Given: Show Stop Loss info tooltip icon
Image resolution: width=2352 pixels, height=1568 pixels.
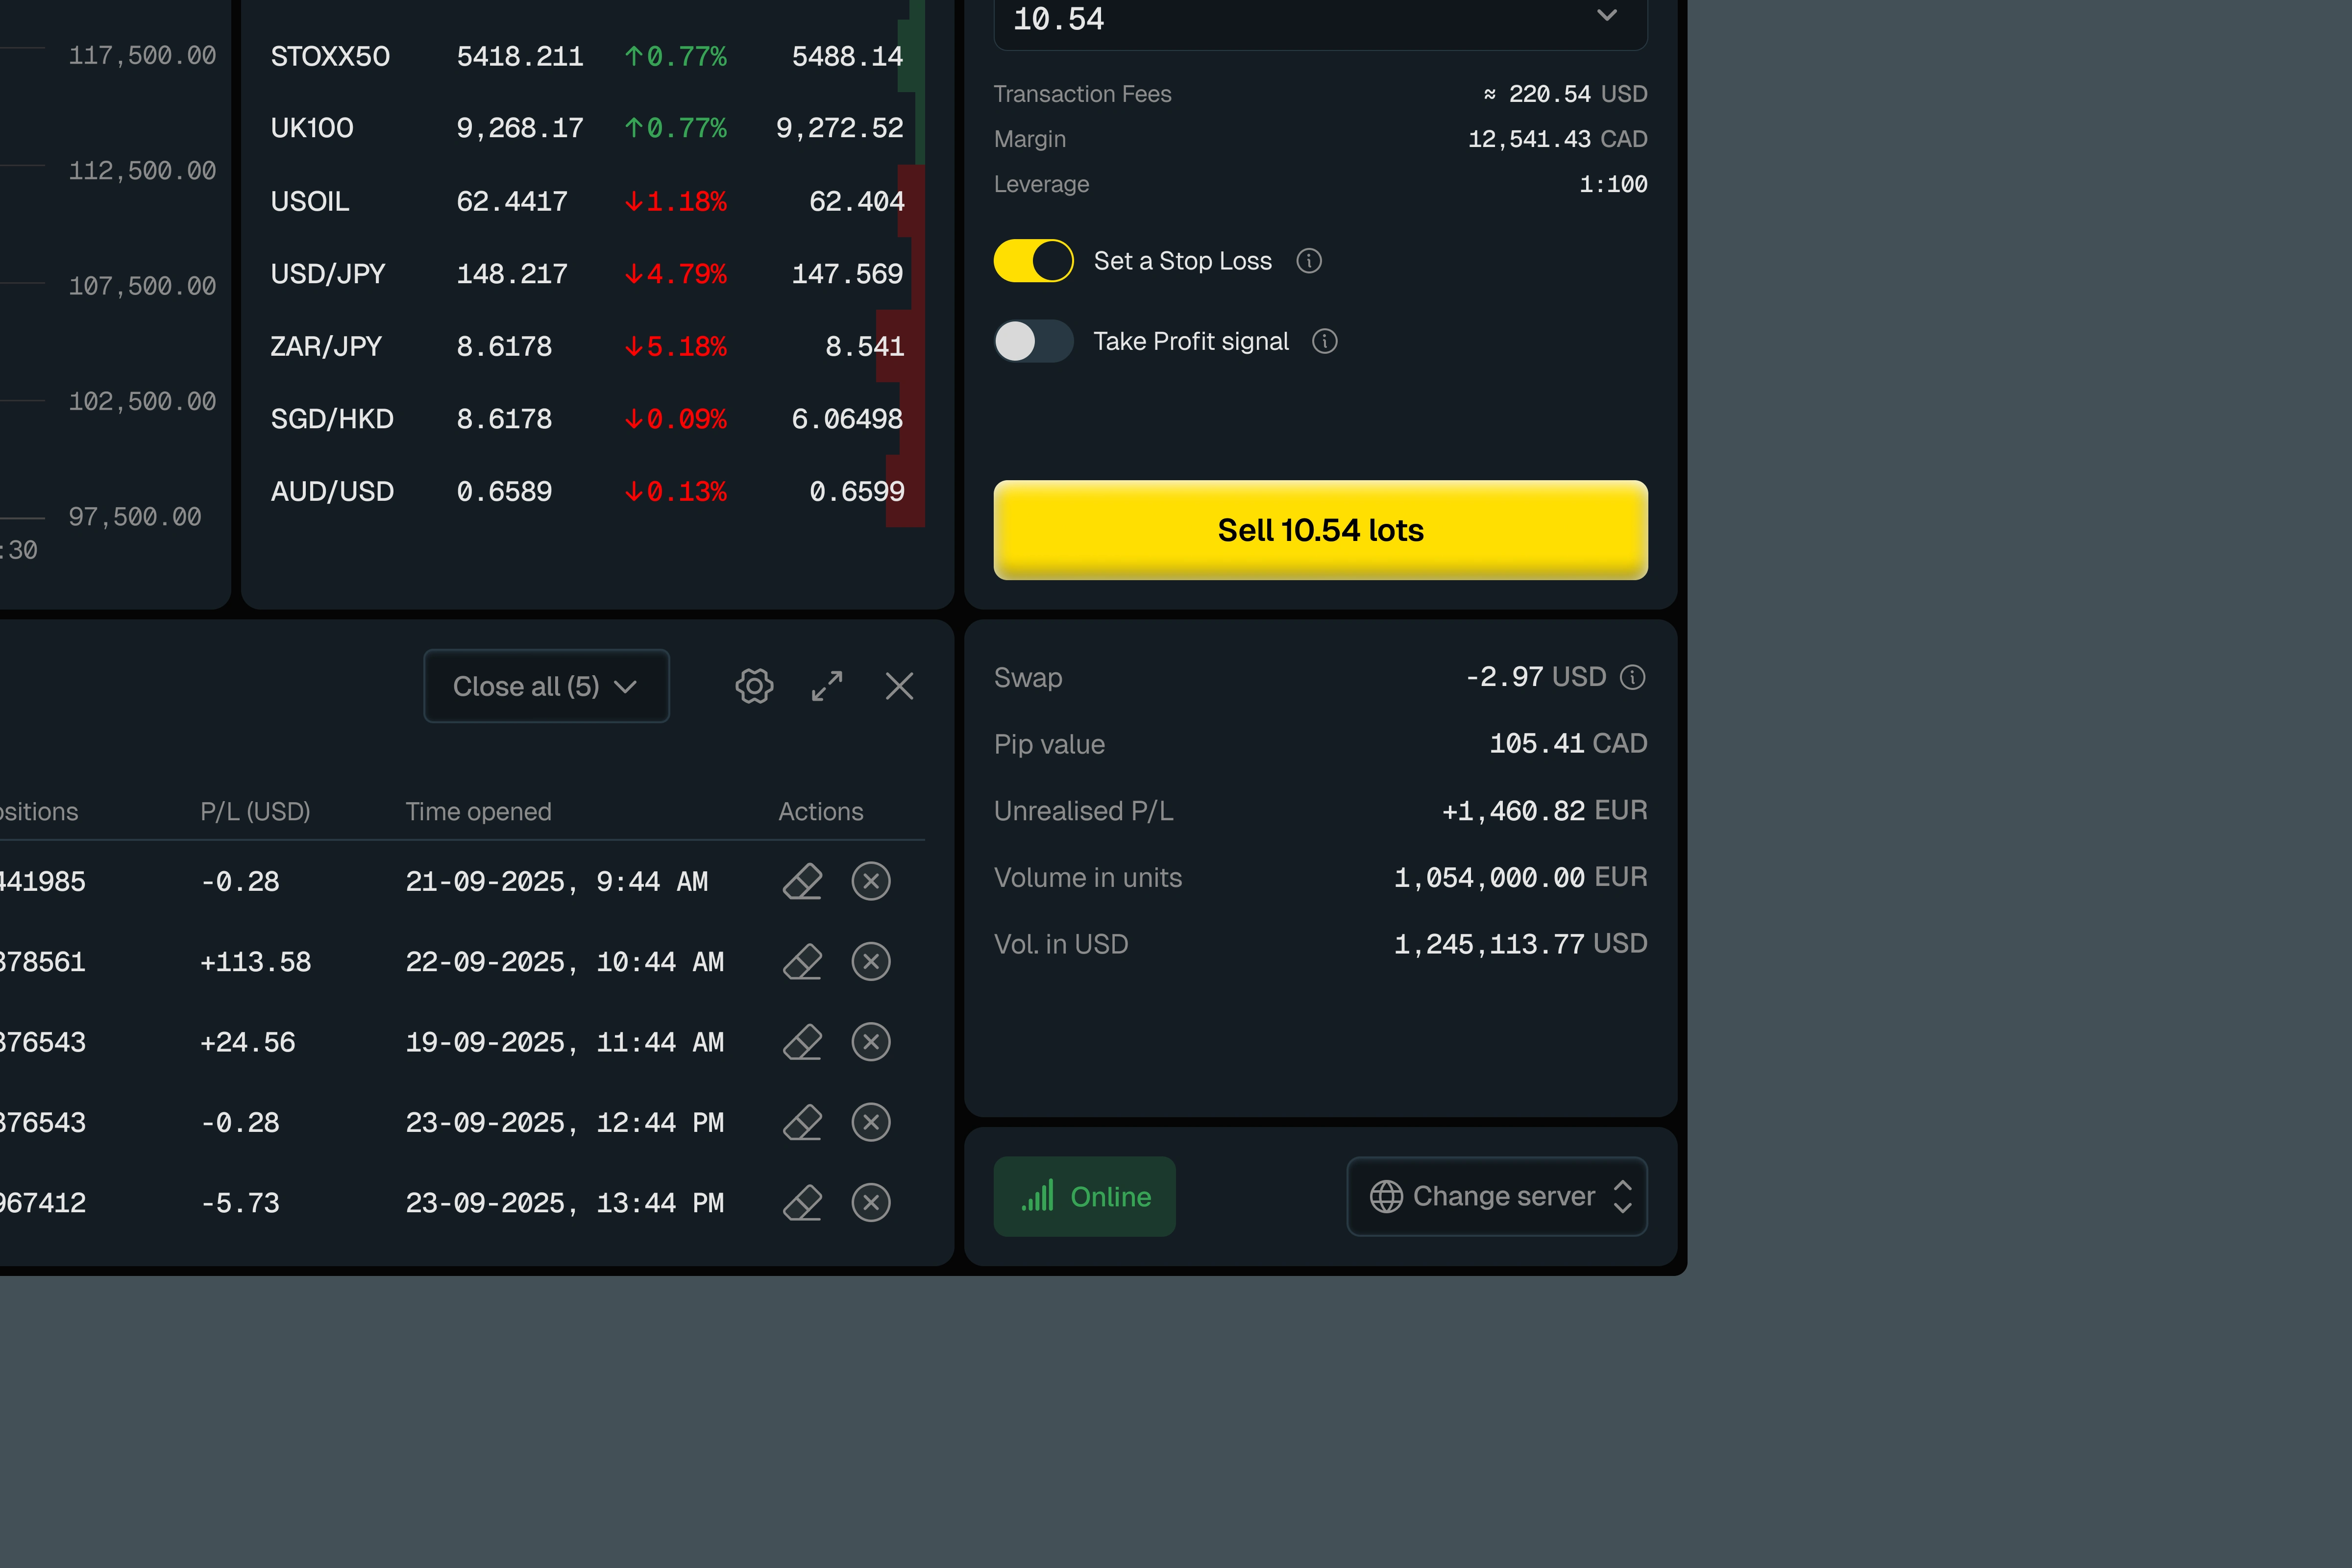Looking at the screenshot, I should (1309, 261).
